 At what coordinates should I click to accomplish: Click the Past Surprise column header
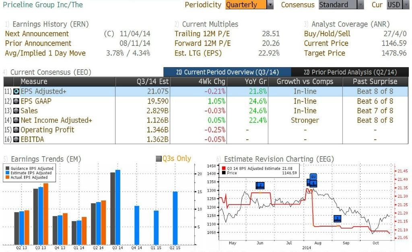pyautogui.click(x=375, y=82)
